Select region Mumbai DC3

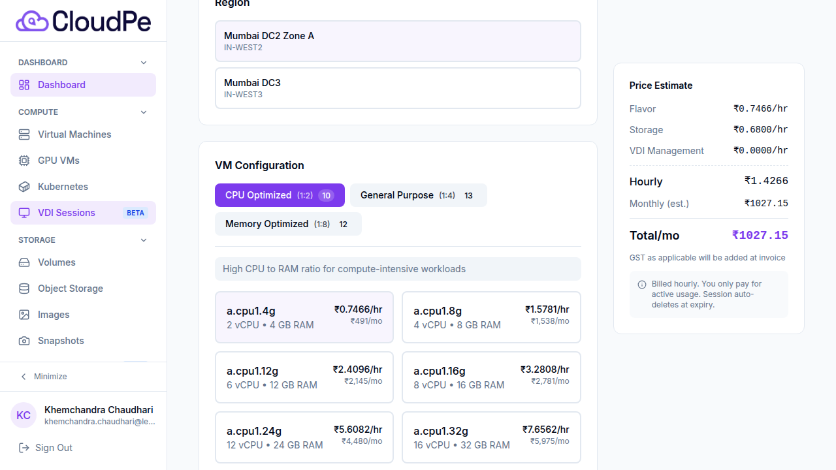[x=398, y=88]
